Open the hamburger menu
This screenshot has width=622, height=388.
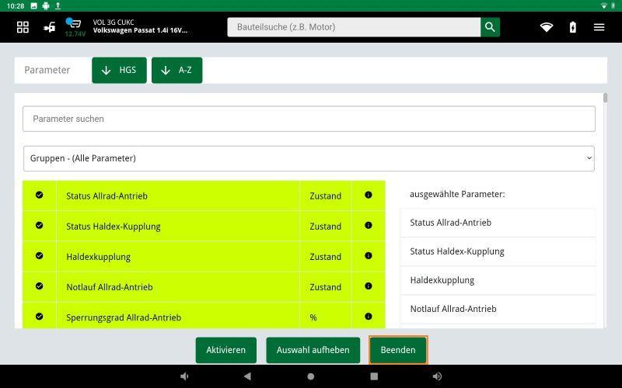coord(599,27)
